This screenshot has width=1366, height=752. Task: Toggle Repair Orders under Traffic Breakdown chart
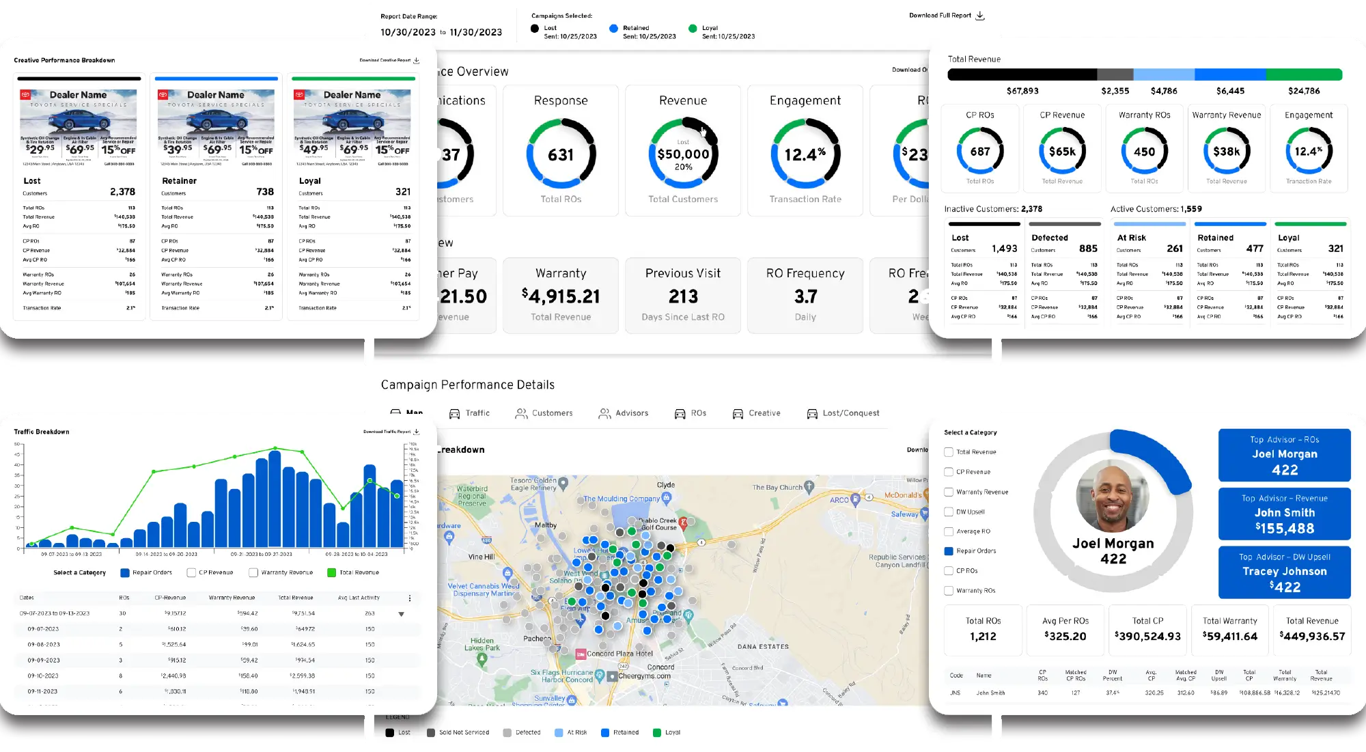tap(124, 573)
